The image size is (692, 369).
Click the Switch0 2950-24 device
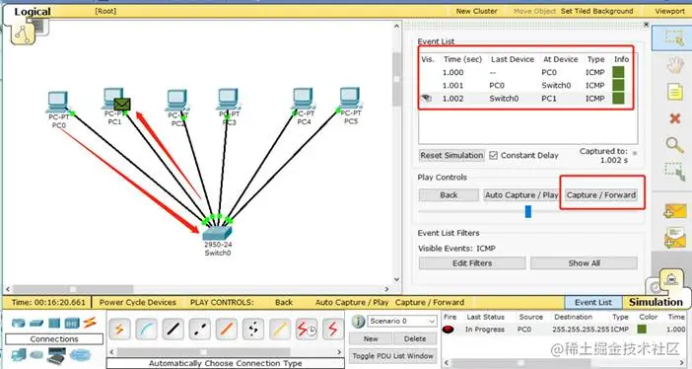click(x=217, y=233)
